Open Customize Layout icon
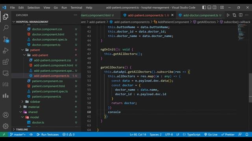 (222, 7)
